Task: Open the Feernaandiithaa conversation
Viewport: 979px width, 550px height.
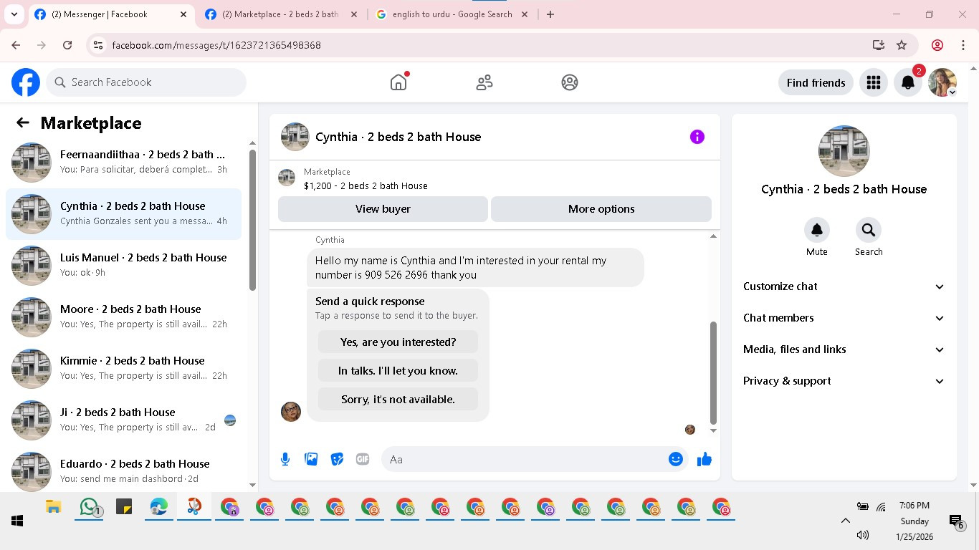Action: pos(123,163)
